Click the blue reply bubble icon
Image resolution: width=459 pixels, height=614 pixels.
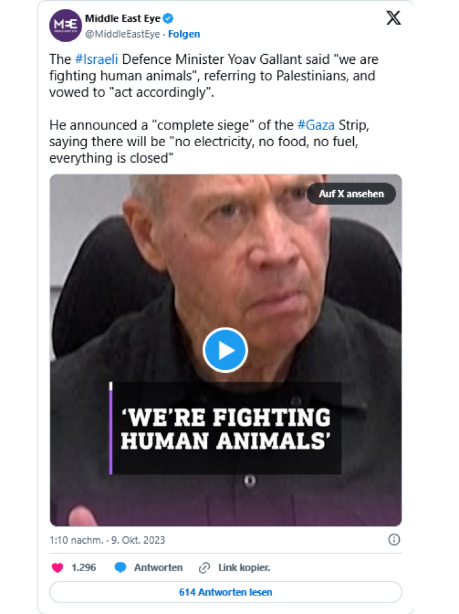pos(120,567)
